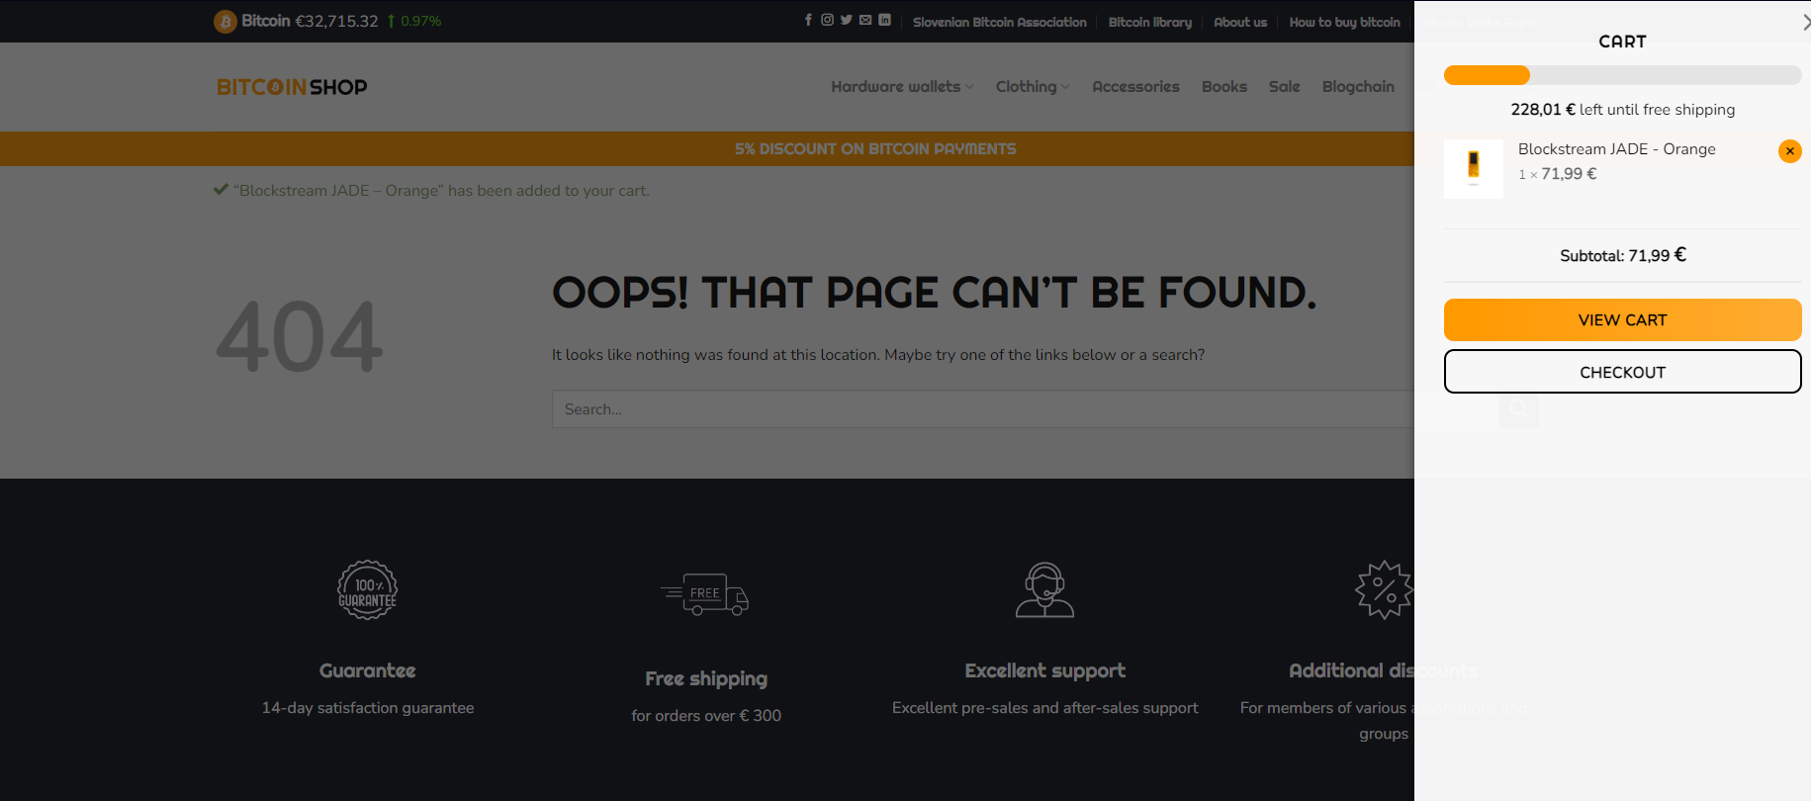Open Blockstream JADE - Orange product name
The width and height of the screenshot is (1811, 801).
pos(1616,149)
